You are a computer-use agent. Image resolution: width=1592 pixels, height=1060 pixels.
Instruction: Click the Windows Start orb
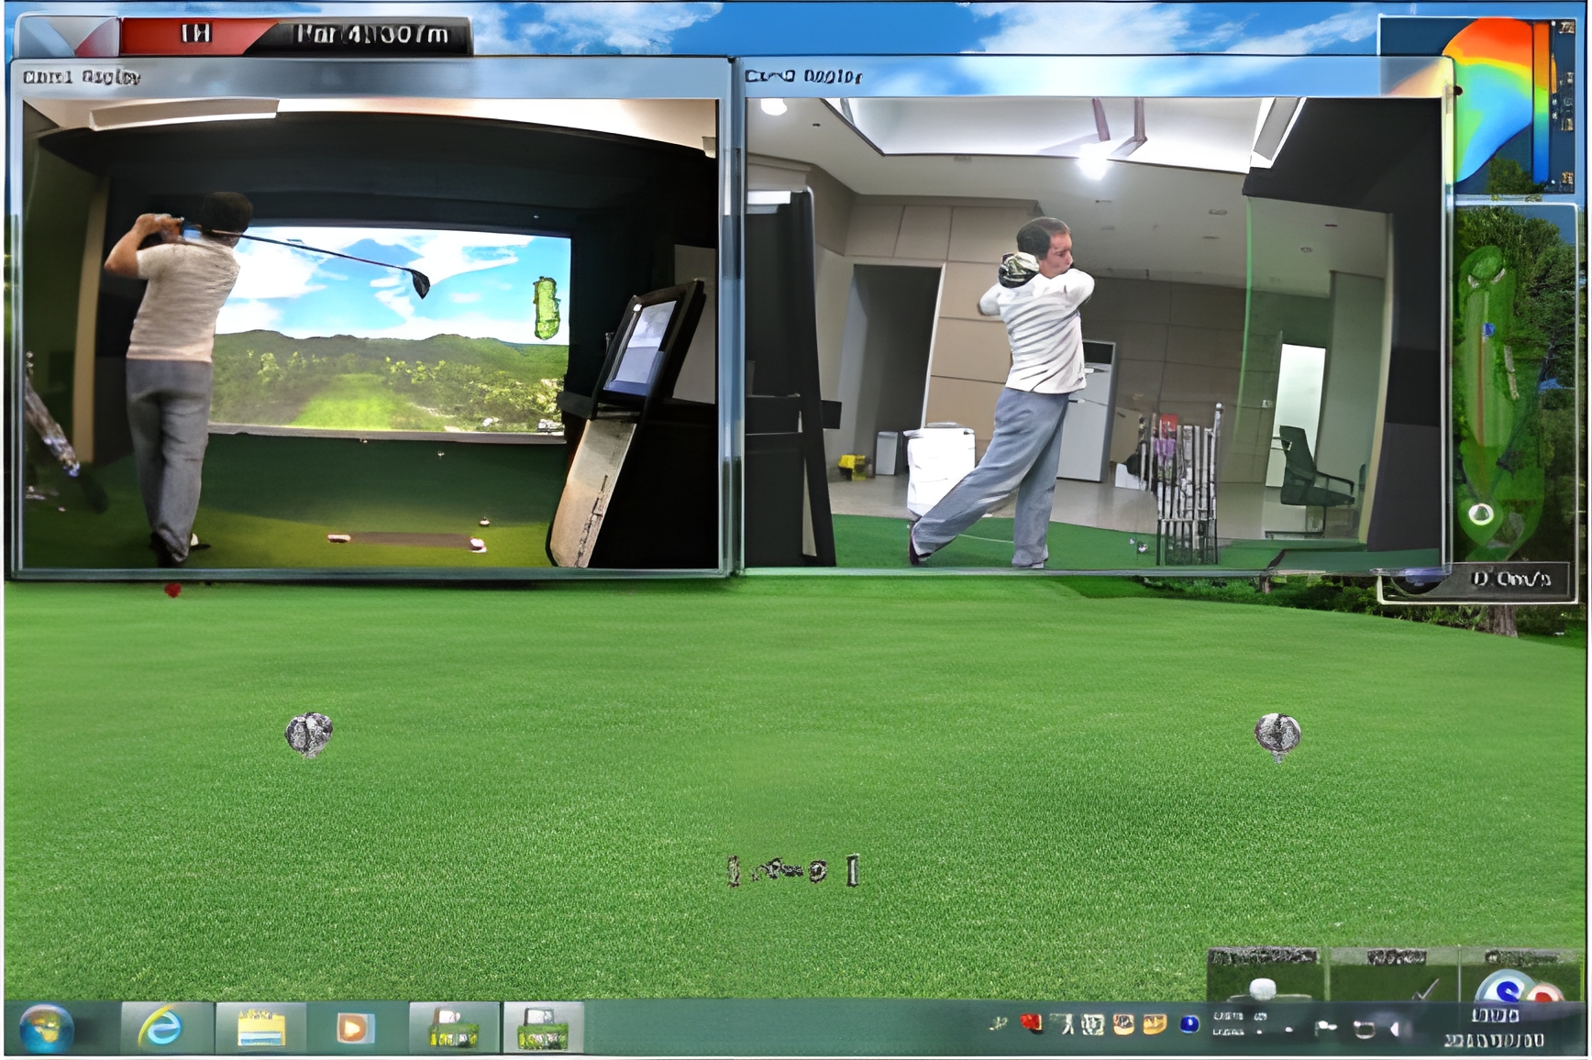click(46, 1028)
